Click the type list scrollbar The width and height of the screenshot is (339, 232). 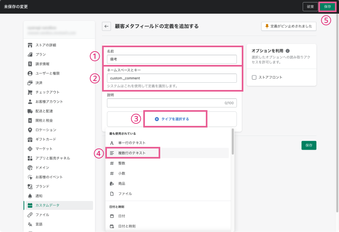tap(232, 139)
